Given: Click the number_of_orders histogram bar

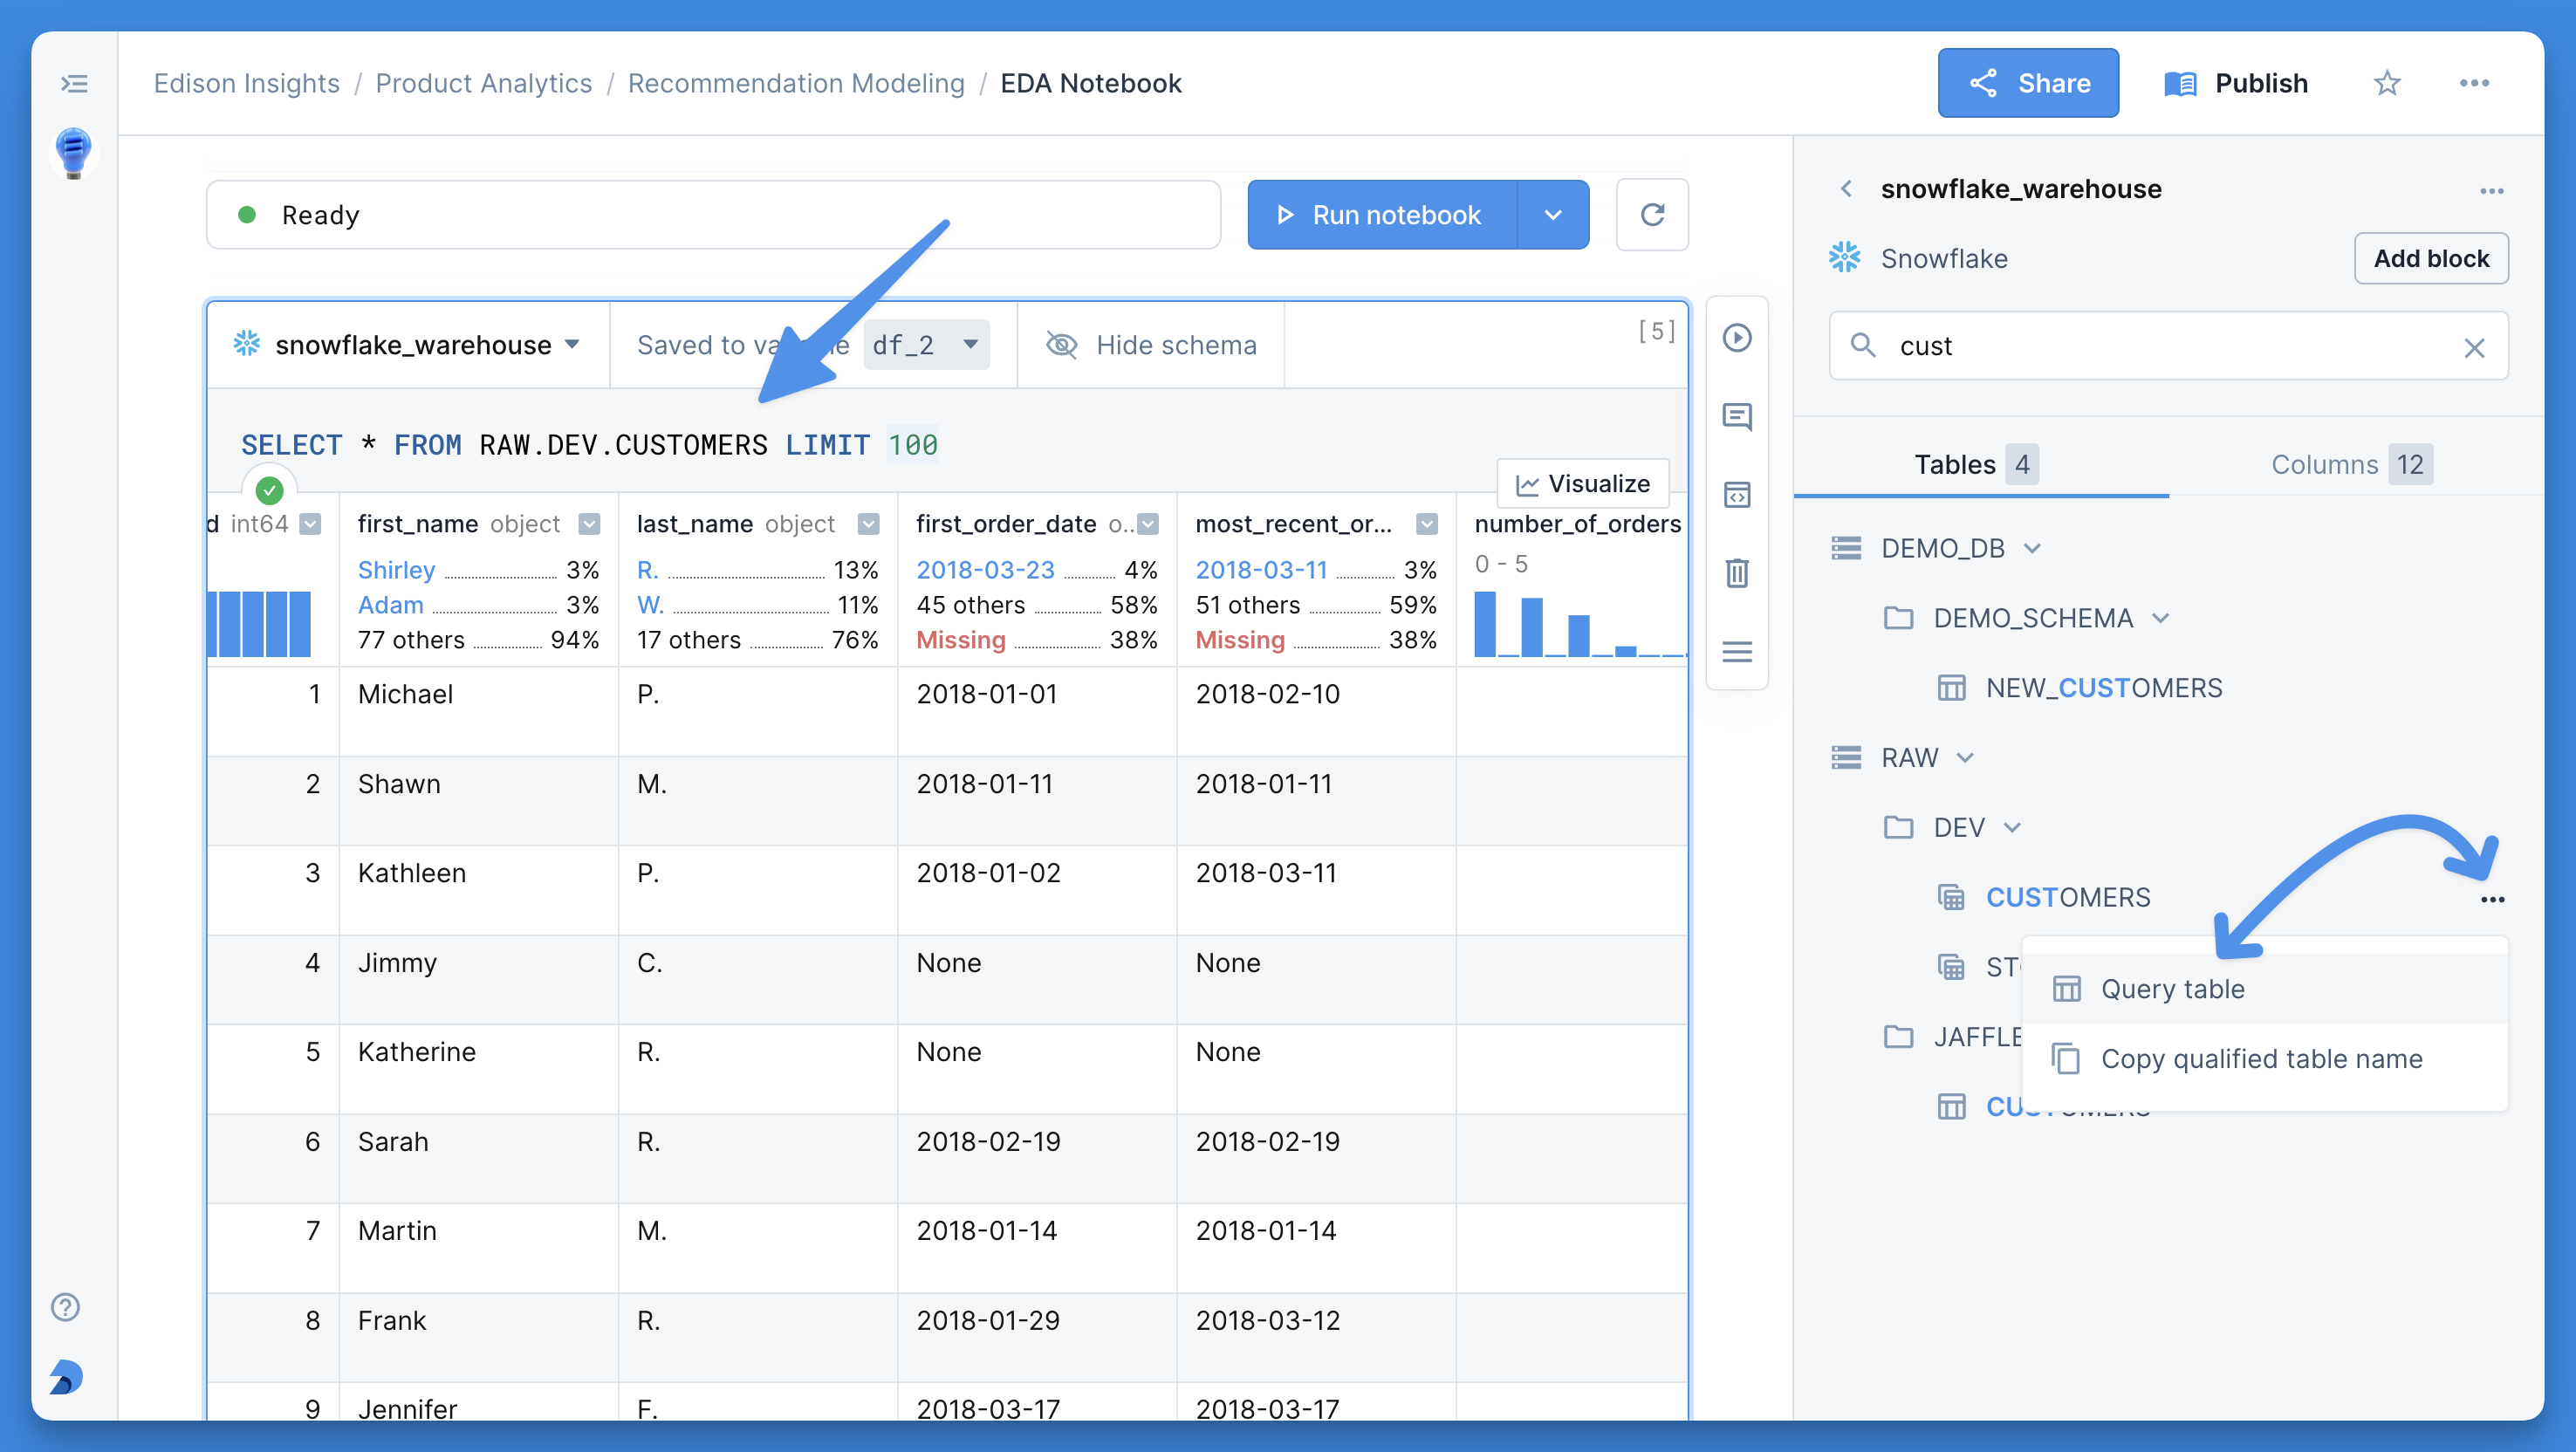Looking at the screenshot, I should pyautogui.click(x=1485, y=624).
